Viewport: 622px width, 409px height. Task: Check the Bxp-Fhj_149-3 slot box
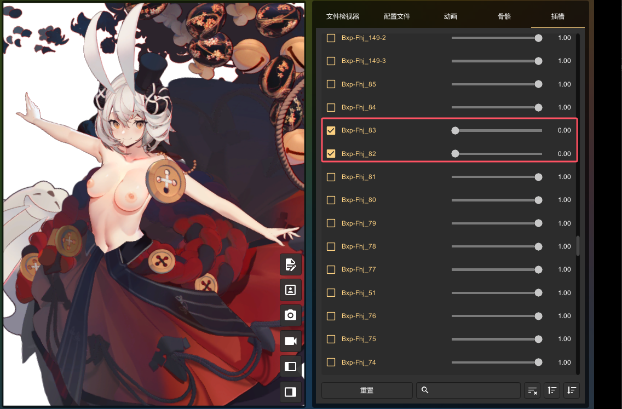point(331,61)
